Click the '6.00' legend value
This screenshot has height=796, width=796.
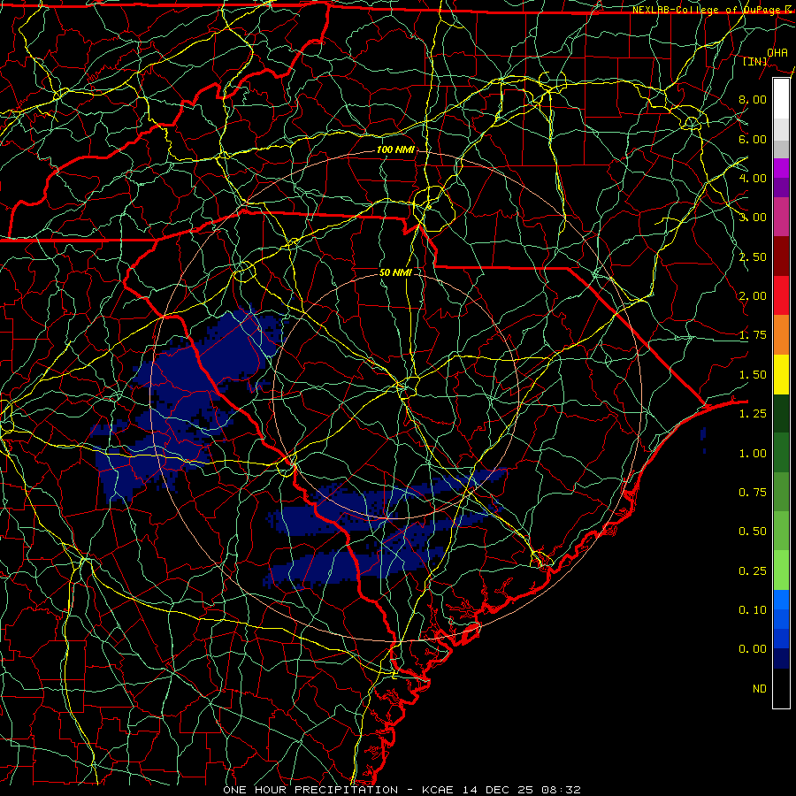tap(753, 139)
